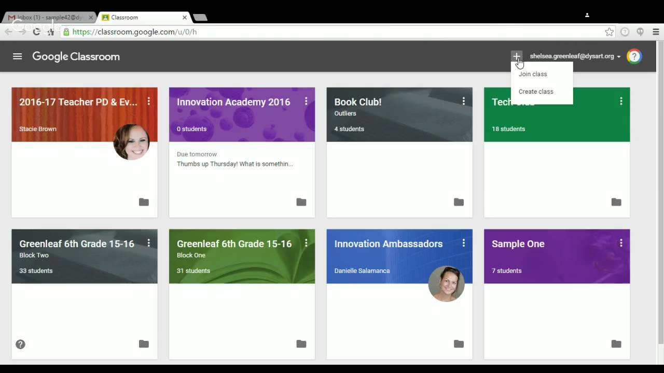The width and height of the screenshot is (664, 373).
Task: Open folder for Greenleaf Block One class
Action: pyautogui.click(x=301, y=344)
